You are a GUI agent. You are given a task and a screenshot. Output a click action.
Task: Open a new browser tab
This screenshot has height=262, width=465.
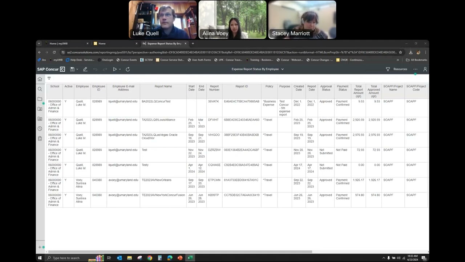(193, 44)
